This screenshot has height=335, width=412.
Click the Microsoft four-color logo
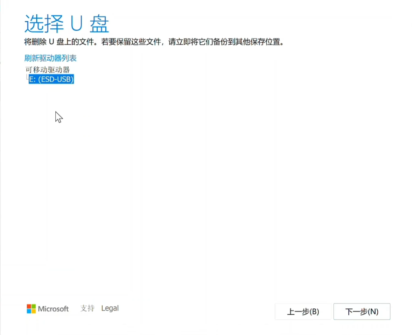coord(31,309)
